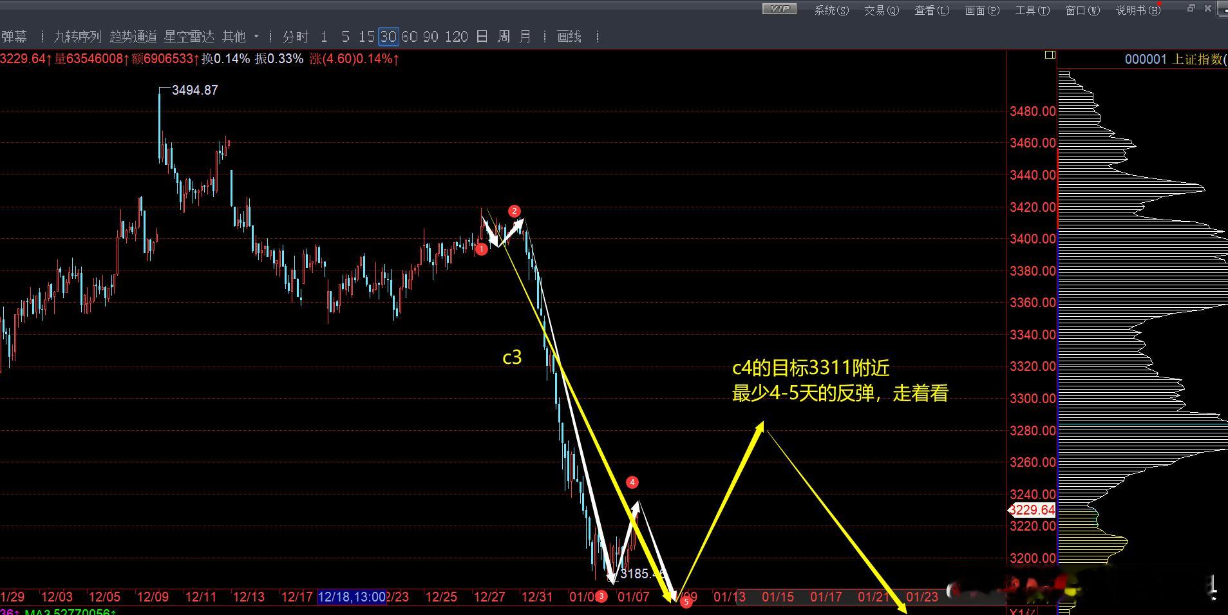Click the 弹幕 toolbar button

(x=14, y=37)
